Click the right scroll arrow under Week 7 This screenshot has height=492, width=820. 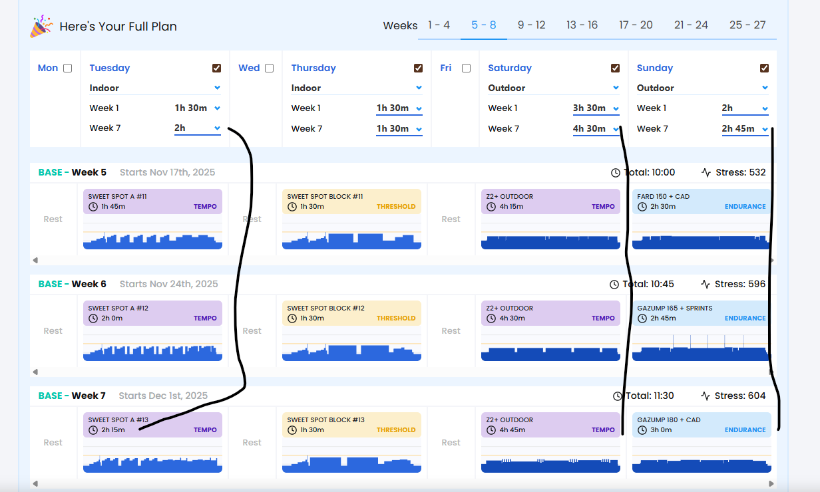pos(771,484)
